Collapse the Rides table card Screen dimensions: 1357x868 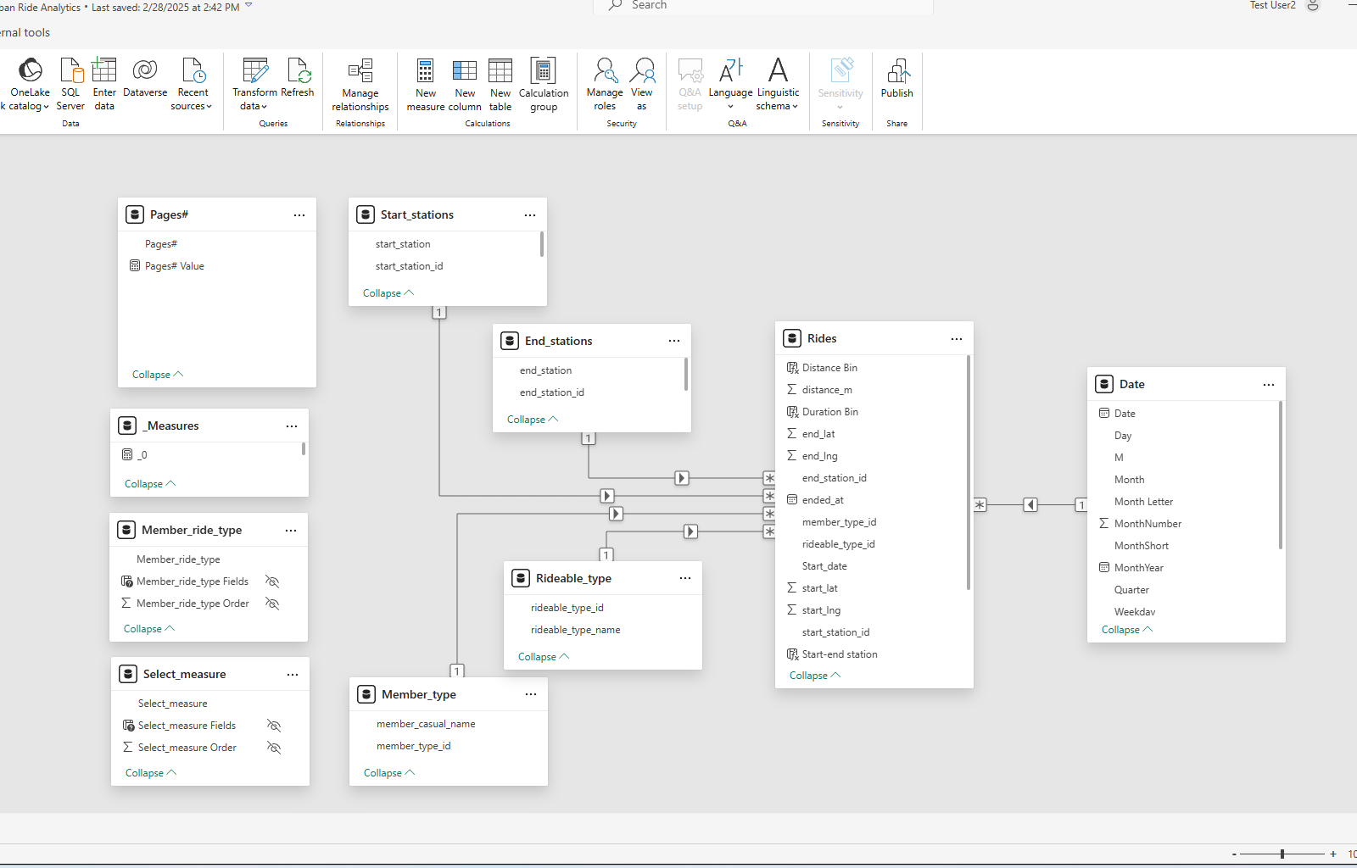tap(814, 676)
